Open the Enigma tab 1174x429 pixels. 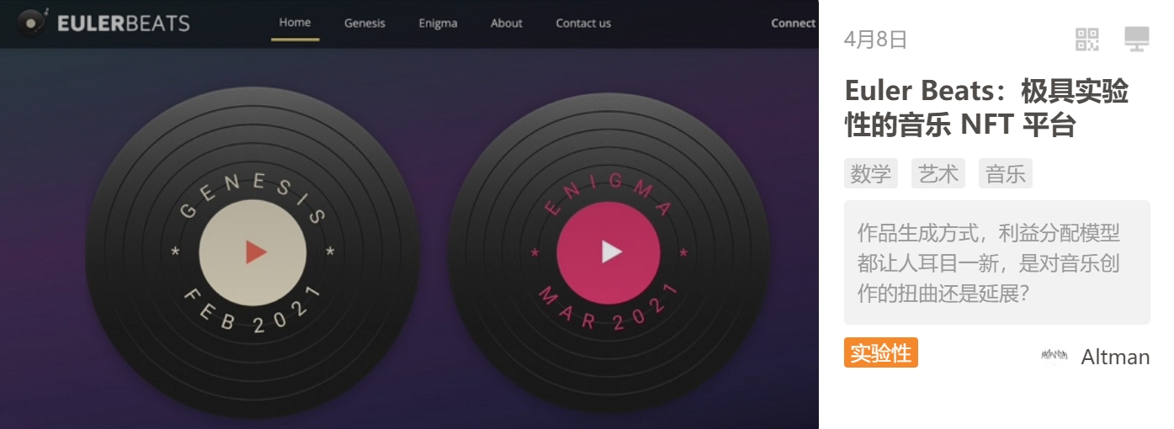pos(438,23)
